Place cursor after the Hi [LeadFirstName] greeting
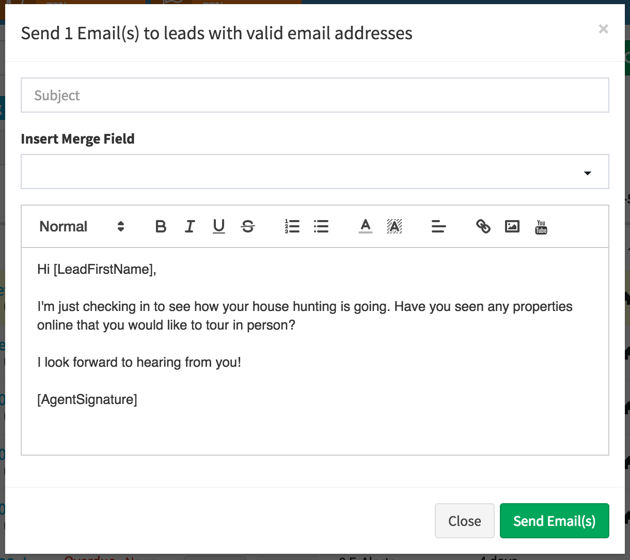The image size is (630, 560). [156, 269]
